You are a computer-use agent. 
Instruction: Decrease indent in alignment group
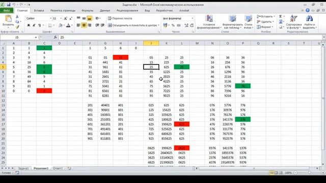(97, 25)
